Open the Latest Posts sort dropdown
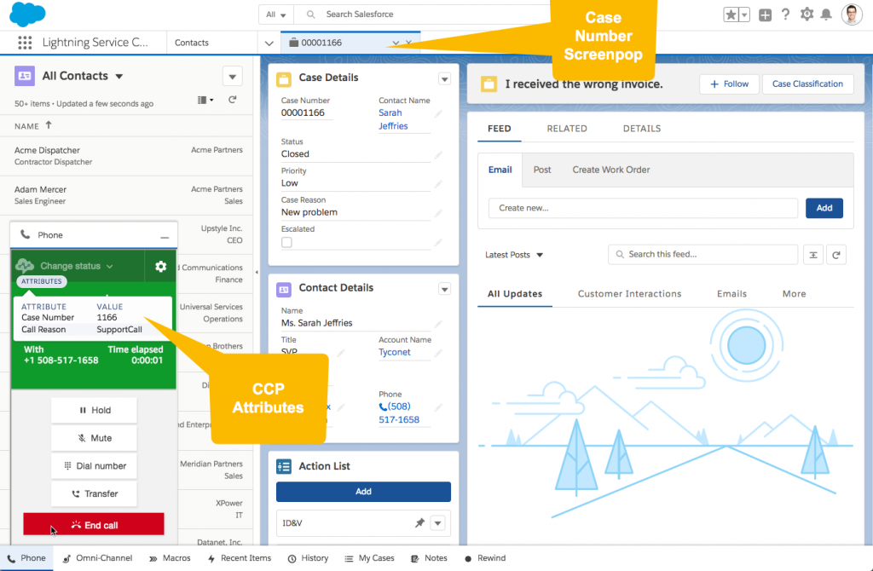The image size is (873, 571). tap(513, 255)
